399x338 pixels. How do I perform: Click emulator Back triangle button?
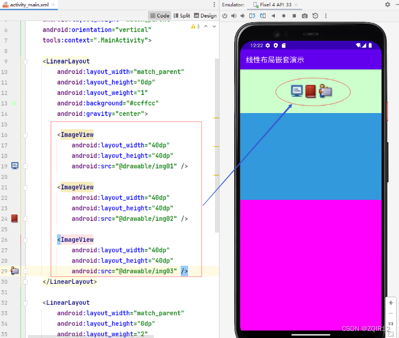coord(273,16)
